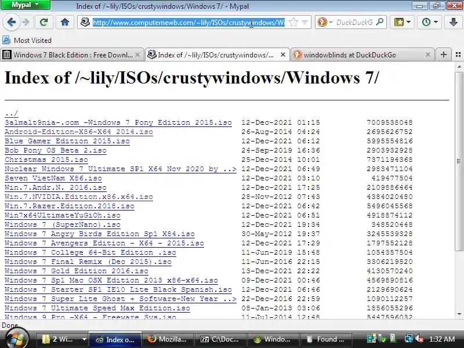Switch to Windo... taskbar window
The image size is (464, 348).
click(x=273, y=339)
